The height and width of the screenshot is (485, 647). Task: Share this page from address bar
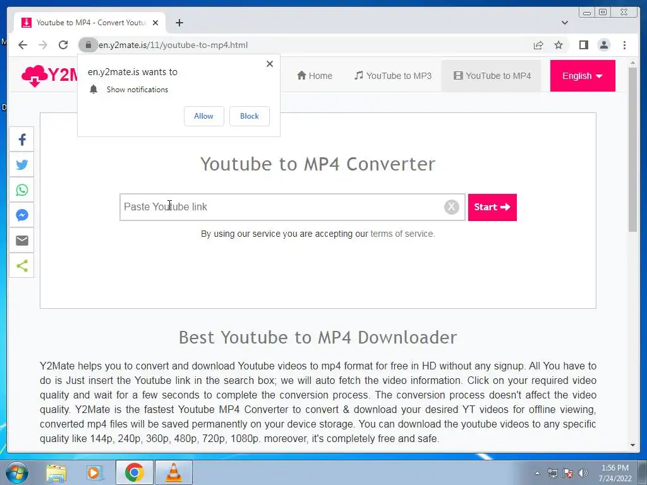coord(538,45)
